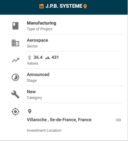Click the bookmark icon for Type of Project
This screenshot has height=141, width=128.
(16, 26)
